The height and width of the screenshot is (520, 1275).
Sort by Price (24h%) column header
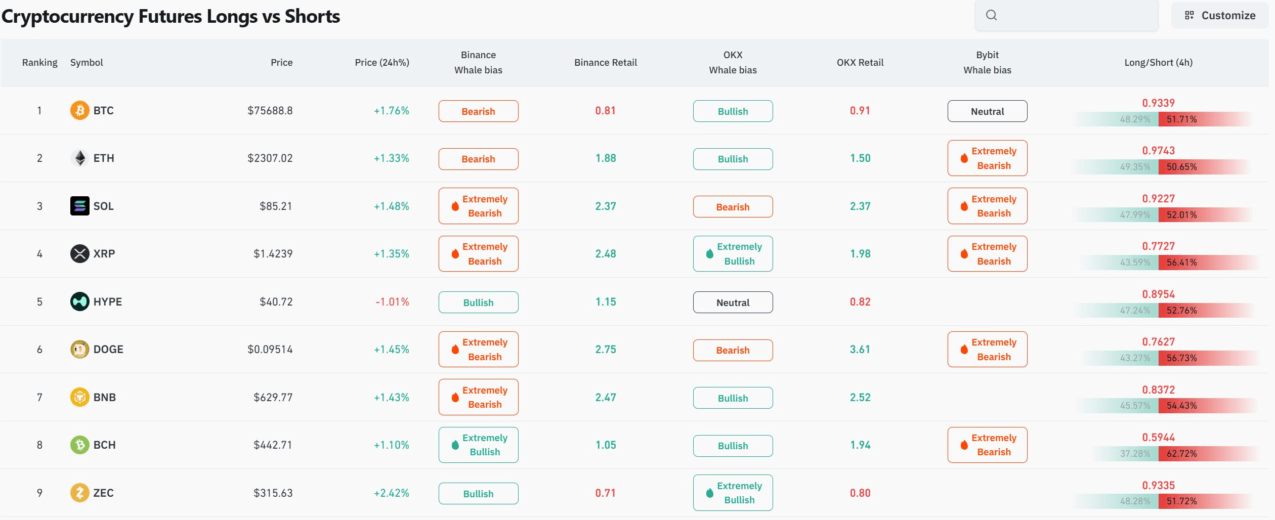(x=381, y=63)
